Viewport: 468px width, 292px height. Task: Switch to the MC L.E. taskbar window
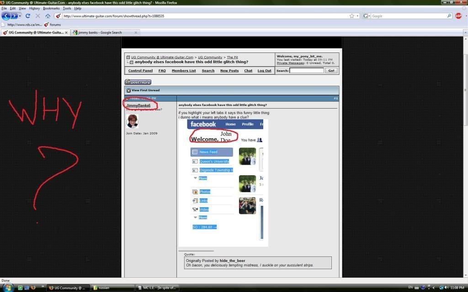(157, 288)
